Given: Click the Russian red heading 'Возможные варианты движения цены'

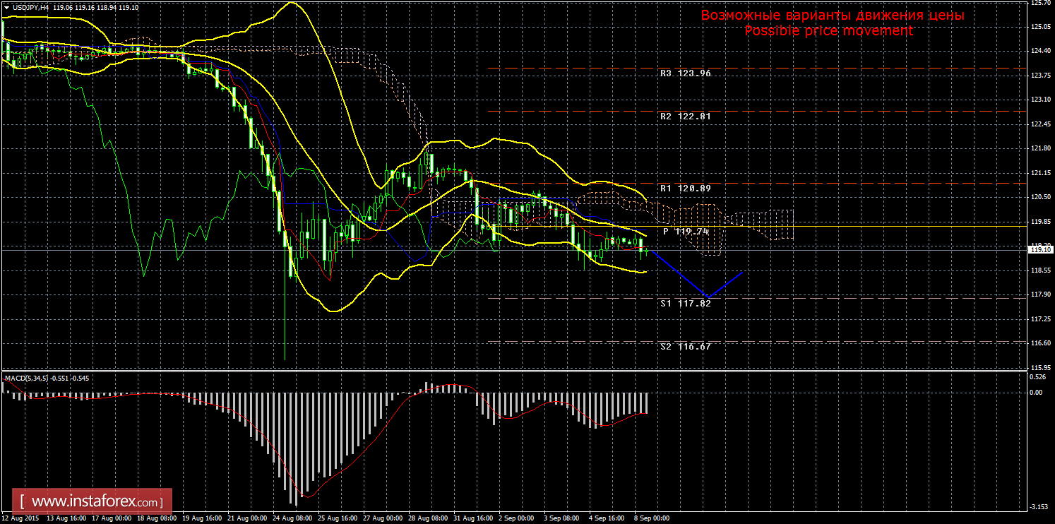Looking at the screenshot, I should point(833,16).
